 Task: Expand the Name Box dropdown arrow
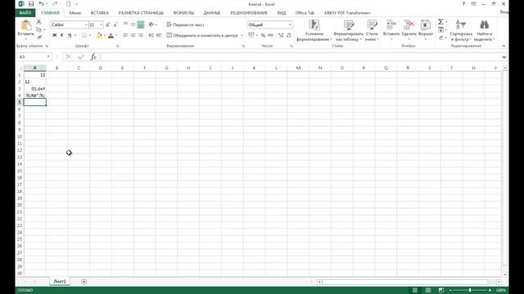pyautogui.click(x=48, y=57)
